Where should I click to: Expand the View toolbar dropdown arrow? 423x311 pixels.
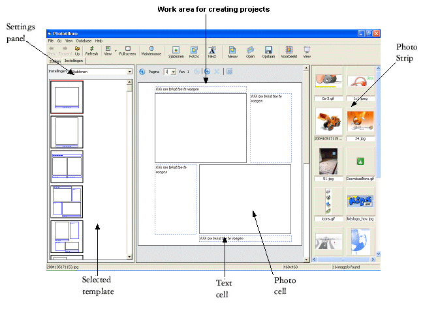(115, 50)
